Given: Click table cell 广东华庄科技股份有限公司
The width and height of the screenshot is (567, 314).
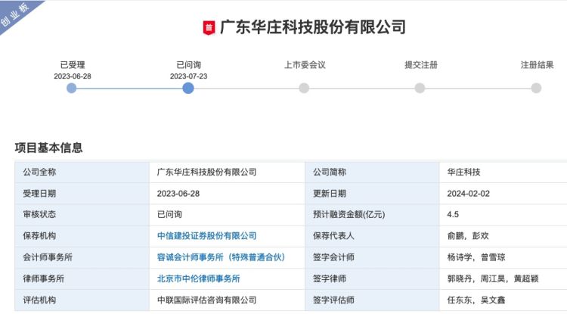Looking at the screenshot, I should click(x=207, y=173).
